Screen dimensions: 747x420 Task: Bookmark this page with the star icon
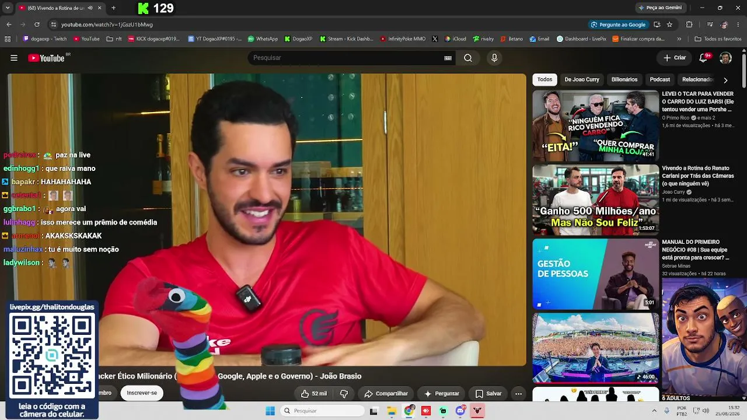[669, 24]
